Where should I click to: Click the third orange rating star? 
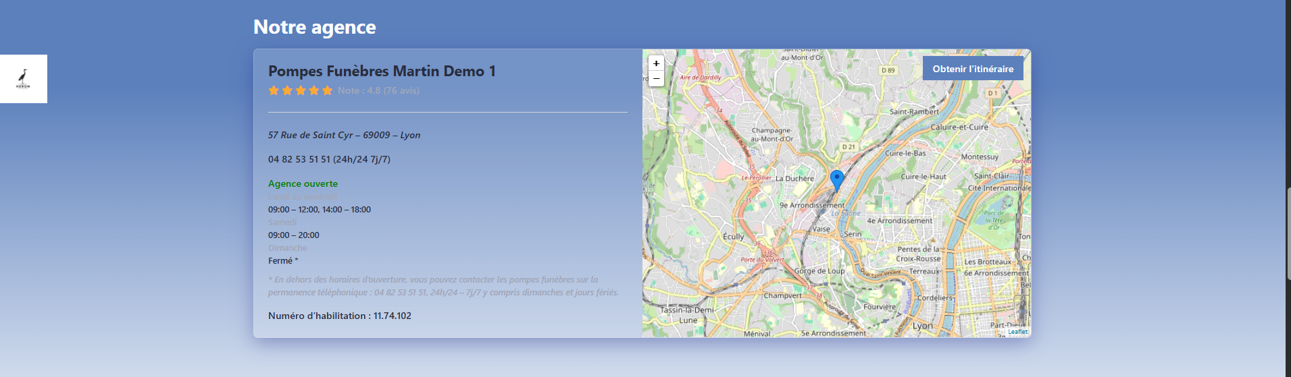click(x=301, y=90)
